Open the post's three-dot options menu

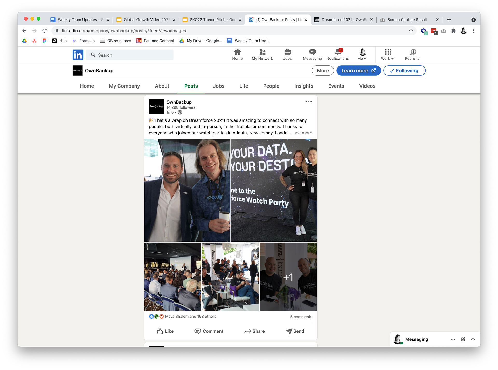point(308,102)
